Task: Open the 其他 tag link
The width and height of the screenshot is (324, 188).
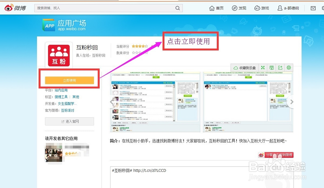Action: [75, 97]
